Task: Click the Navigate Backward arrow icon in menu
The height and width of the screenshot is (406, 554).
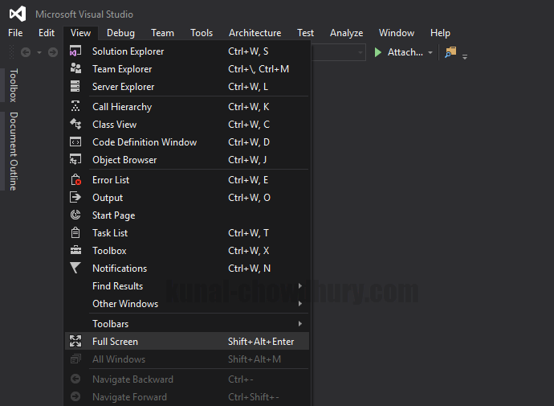Action: (75, 379)
